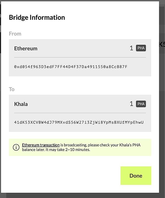Open the Ethereum transaction link
This screenshot has width=165, height=198.
pos(41,145)
